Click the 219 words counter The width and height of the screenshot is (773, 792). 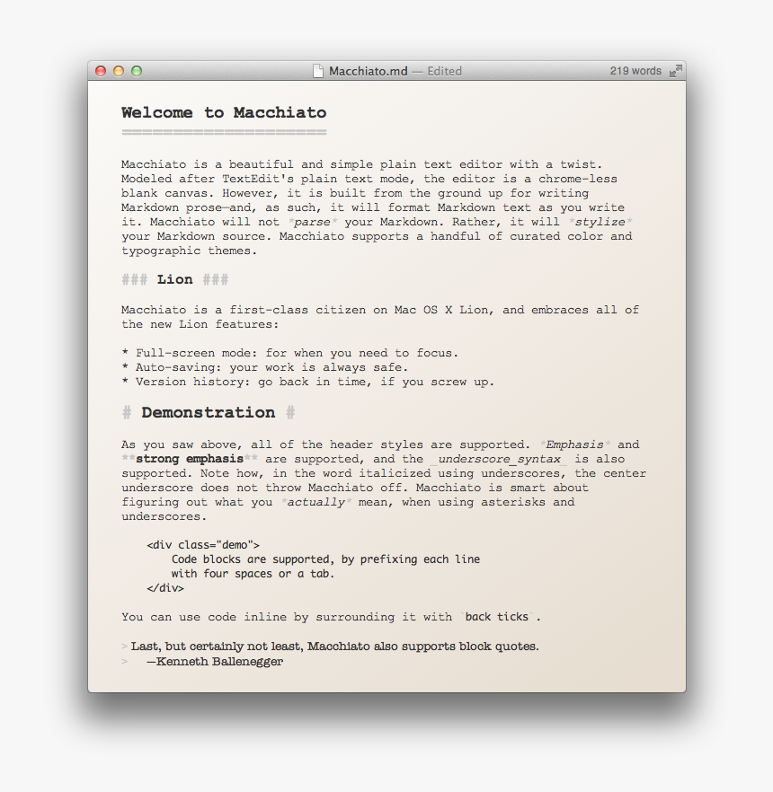(x=635, y=71)
